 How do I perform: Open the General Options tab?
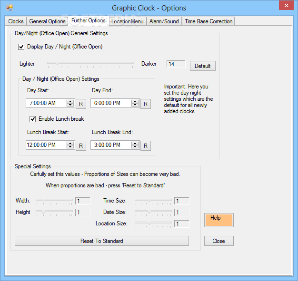tap(47, 21)
